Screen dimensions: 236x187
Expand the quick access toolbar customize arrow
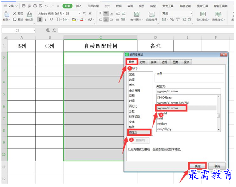(58, 6)
